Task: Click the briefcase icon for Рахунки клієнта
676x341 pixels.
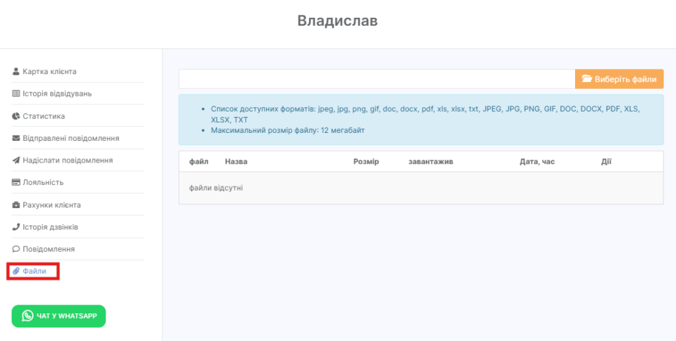Action: [17, 205]
